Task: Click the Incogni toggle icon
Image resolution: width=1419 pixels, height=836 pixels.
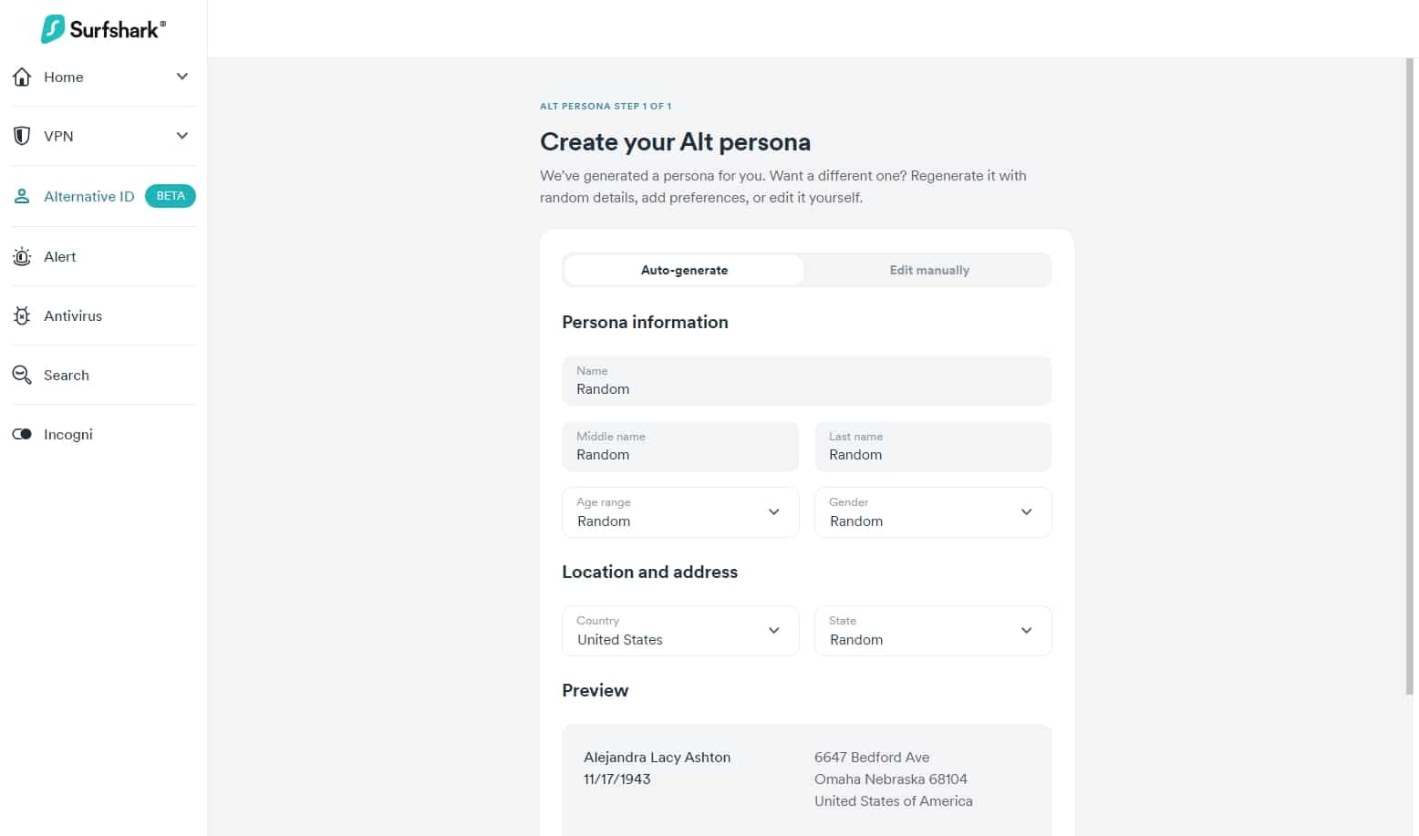Action: [22, 434]
